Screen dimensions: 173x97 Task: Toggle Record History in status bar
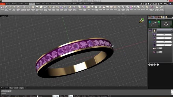click(92, 96)
